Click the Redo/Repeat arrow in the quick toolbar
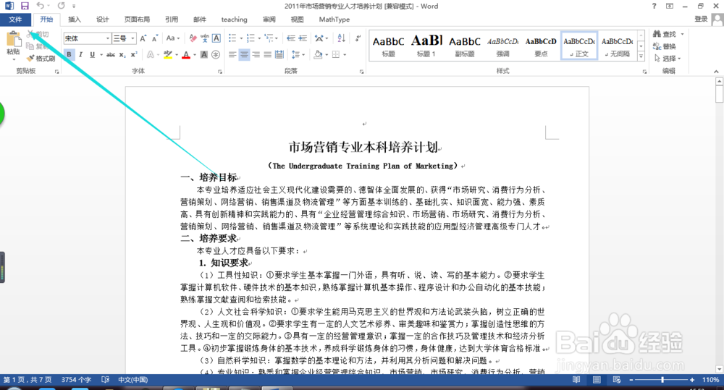Screen dimensions: 724x390 pos(61,6)
